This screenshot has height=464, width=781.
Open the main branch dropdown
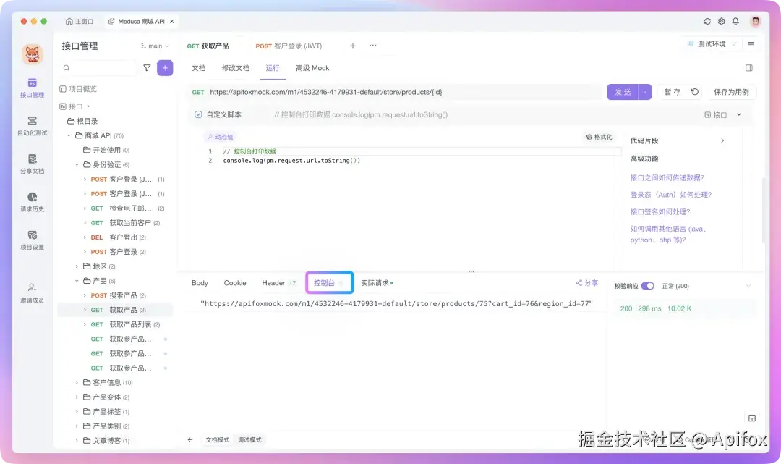coord(155,46)
